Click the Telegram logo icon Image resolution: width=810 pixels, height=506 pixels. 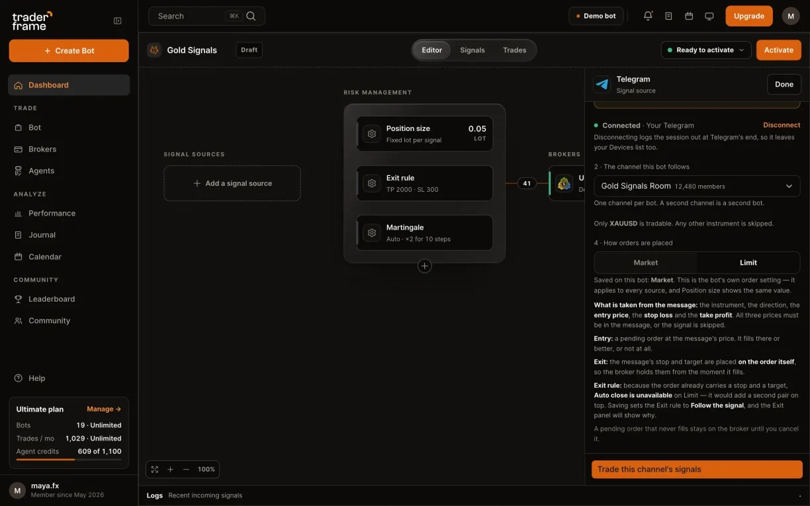[602, 85]
